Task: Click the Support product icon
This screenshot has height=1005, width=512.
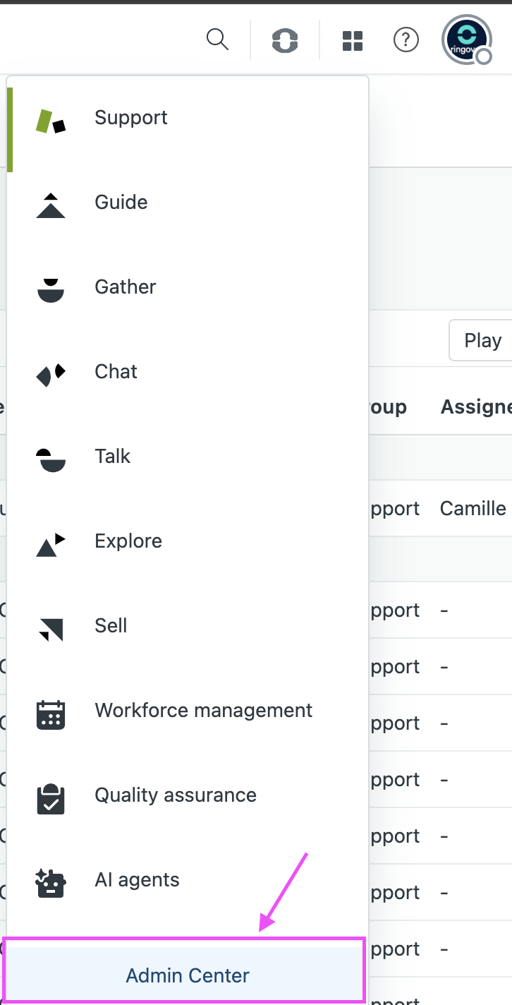Action: pos(51,121)
